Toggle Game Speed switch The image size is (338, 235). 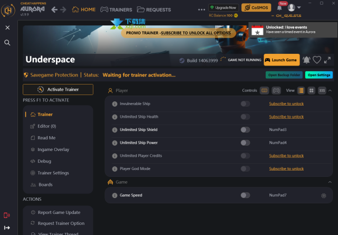click(245, 195)
